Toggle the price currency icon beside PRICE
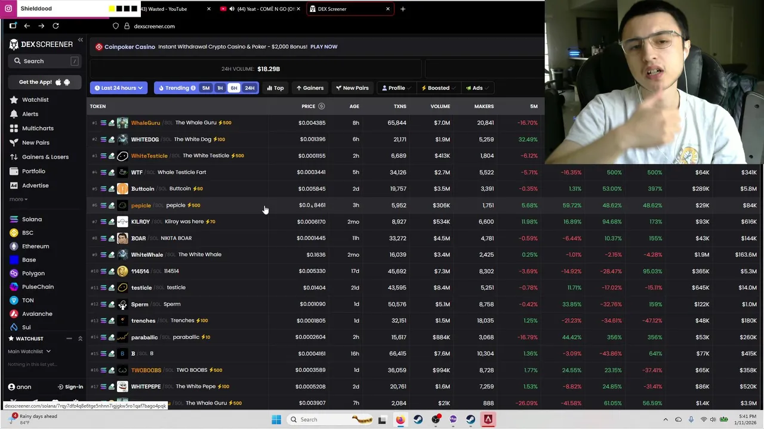The height and width of the screenshot is (429, 764). [x=321, y=106]
